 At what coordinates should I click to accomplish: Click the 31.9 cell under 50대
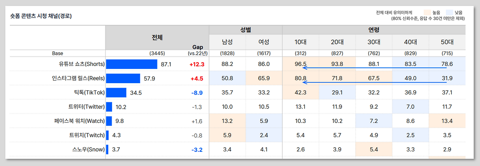point(447,78)
